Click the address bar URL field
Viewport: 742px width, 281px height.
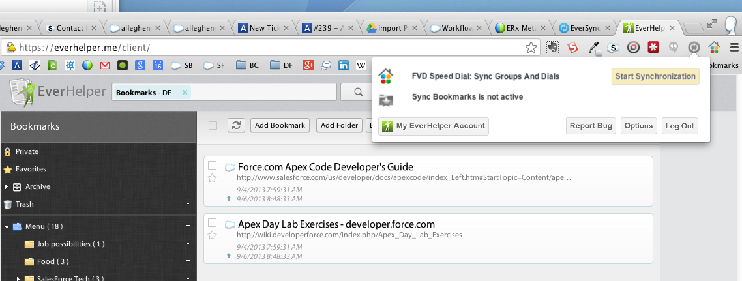pyautogui.click(x=270, y=48)
